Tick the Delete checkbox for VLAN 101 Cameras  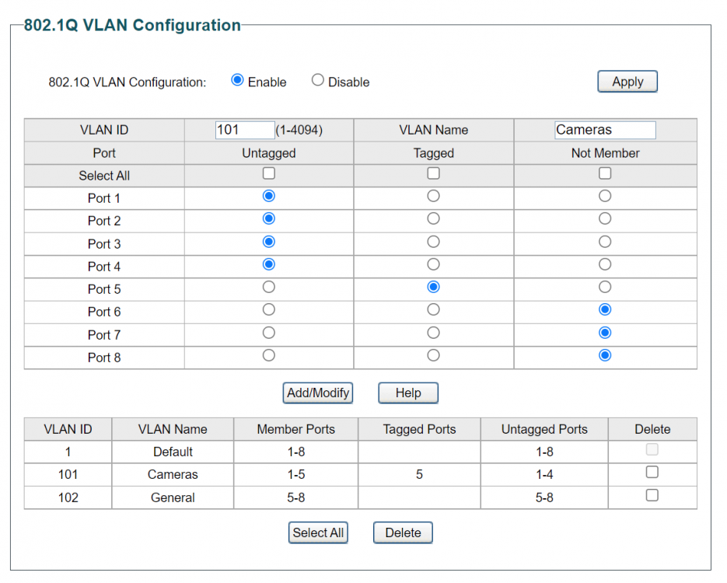[x=652, y=473]
